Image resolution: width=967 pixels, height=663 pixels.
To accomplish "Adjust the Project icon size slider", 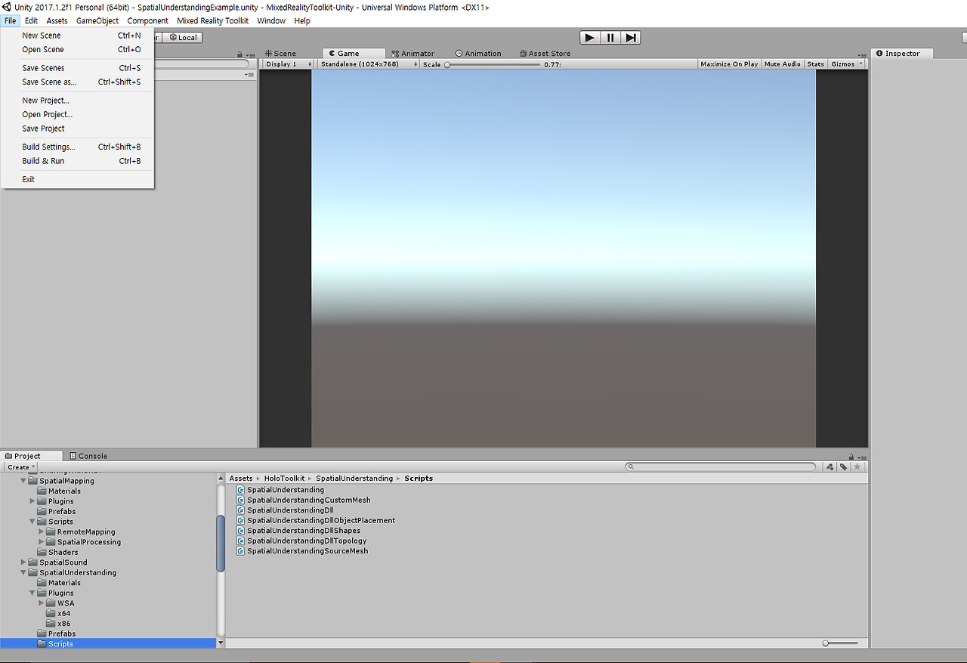I will (x=840, y=643).
